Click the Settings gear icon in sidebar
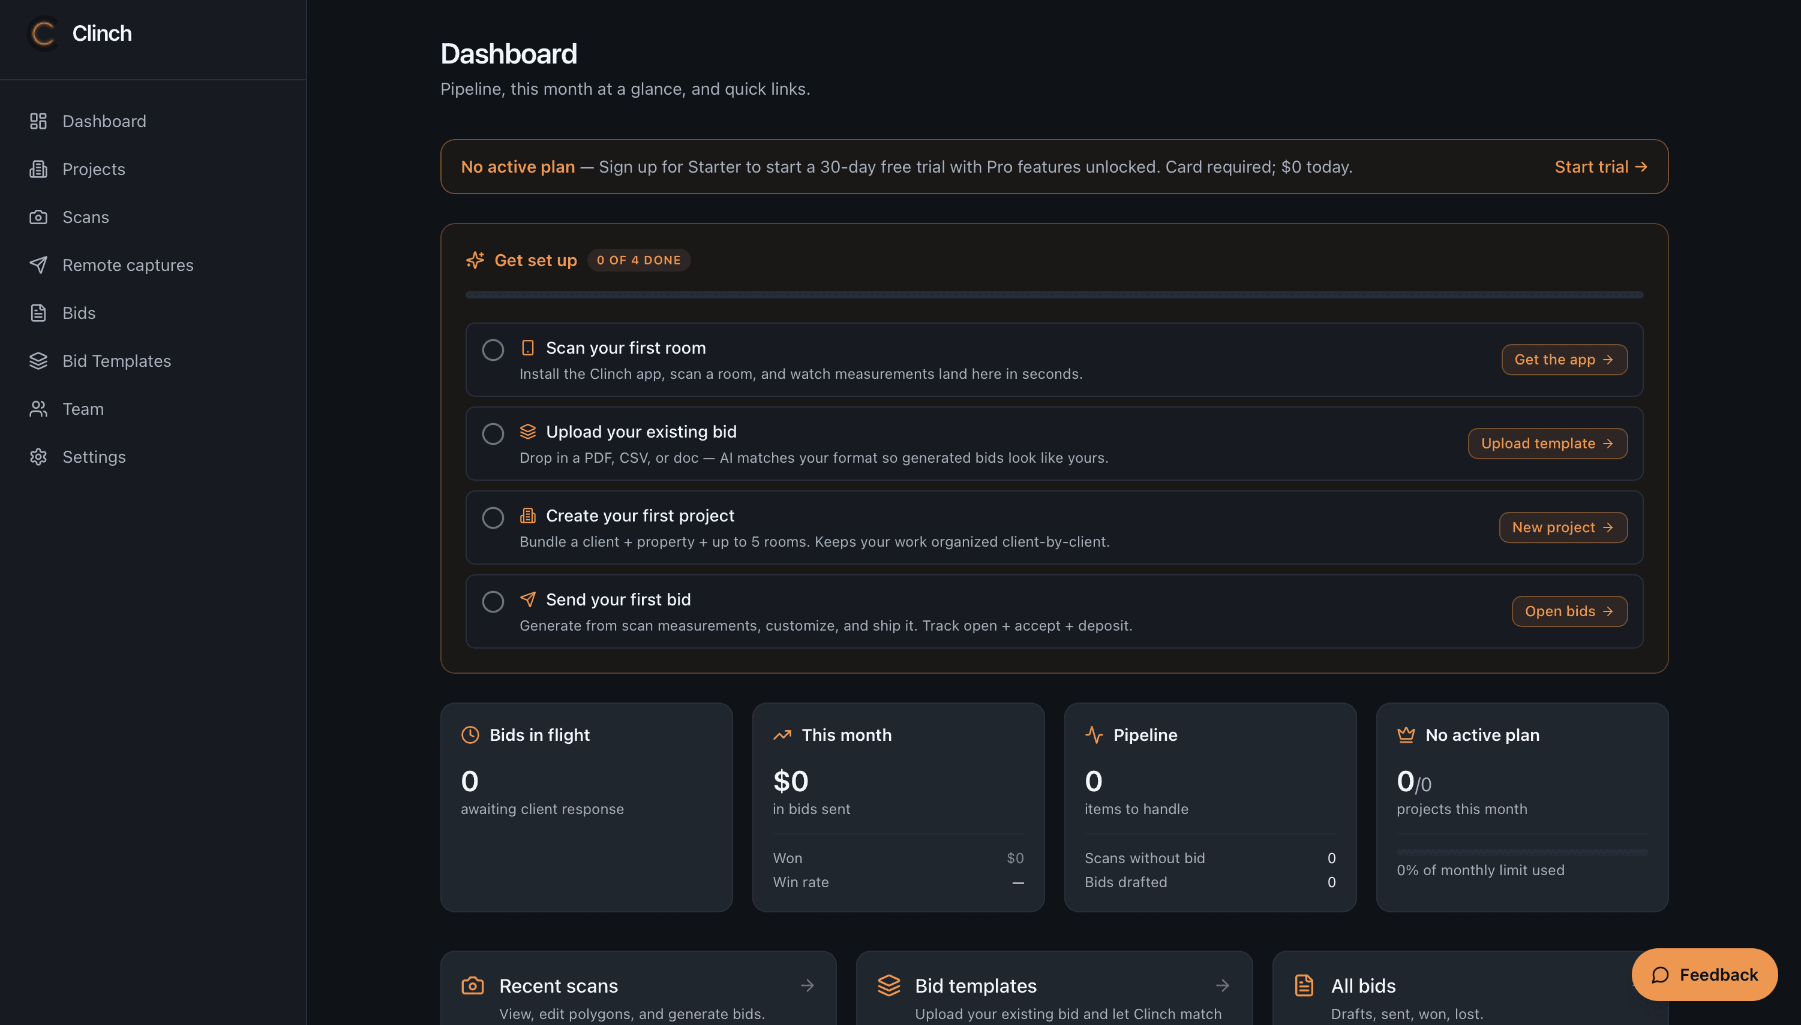 point(38,456)
